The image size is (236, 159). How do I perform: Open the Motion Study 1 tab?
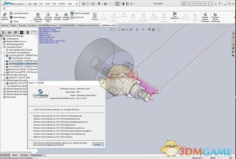click(37, 155)
